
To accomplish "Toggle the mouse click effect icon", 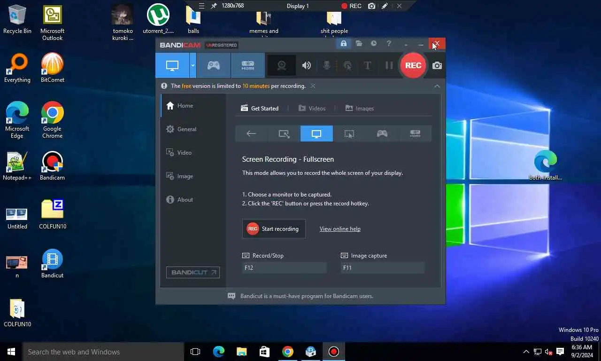I will click(x=347, y=65).
